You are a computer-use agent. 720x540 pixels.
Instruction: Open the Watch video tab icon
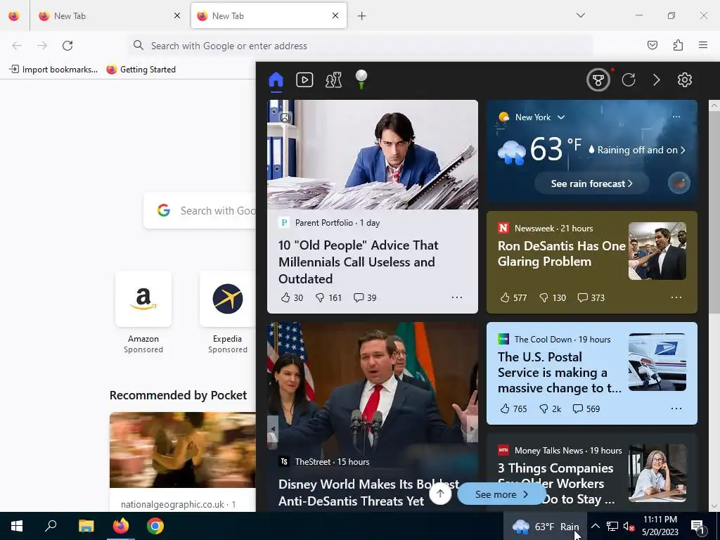[x=304, y=80]
